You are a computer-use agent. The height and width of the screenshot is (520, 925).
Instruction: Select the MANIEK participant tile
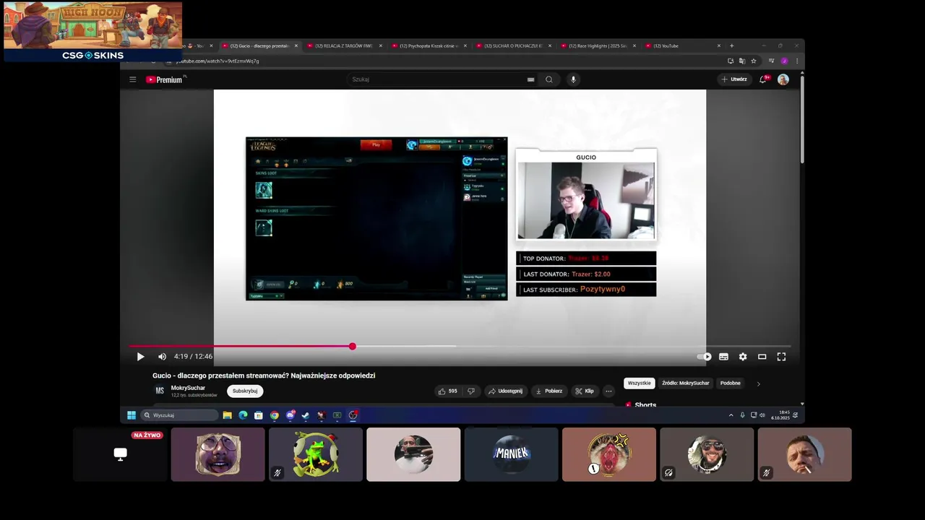512,454
